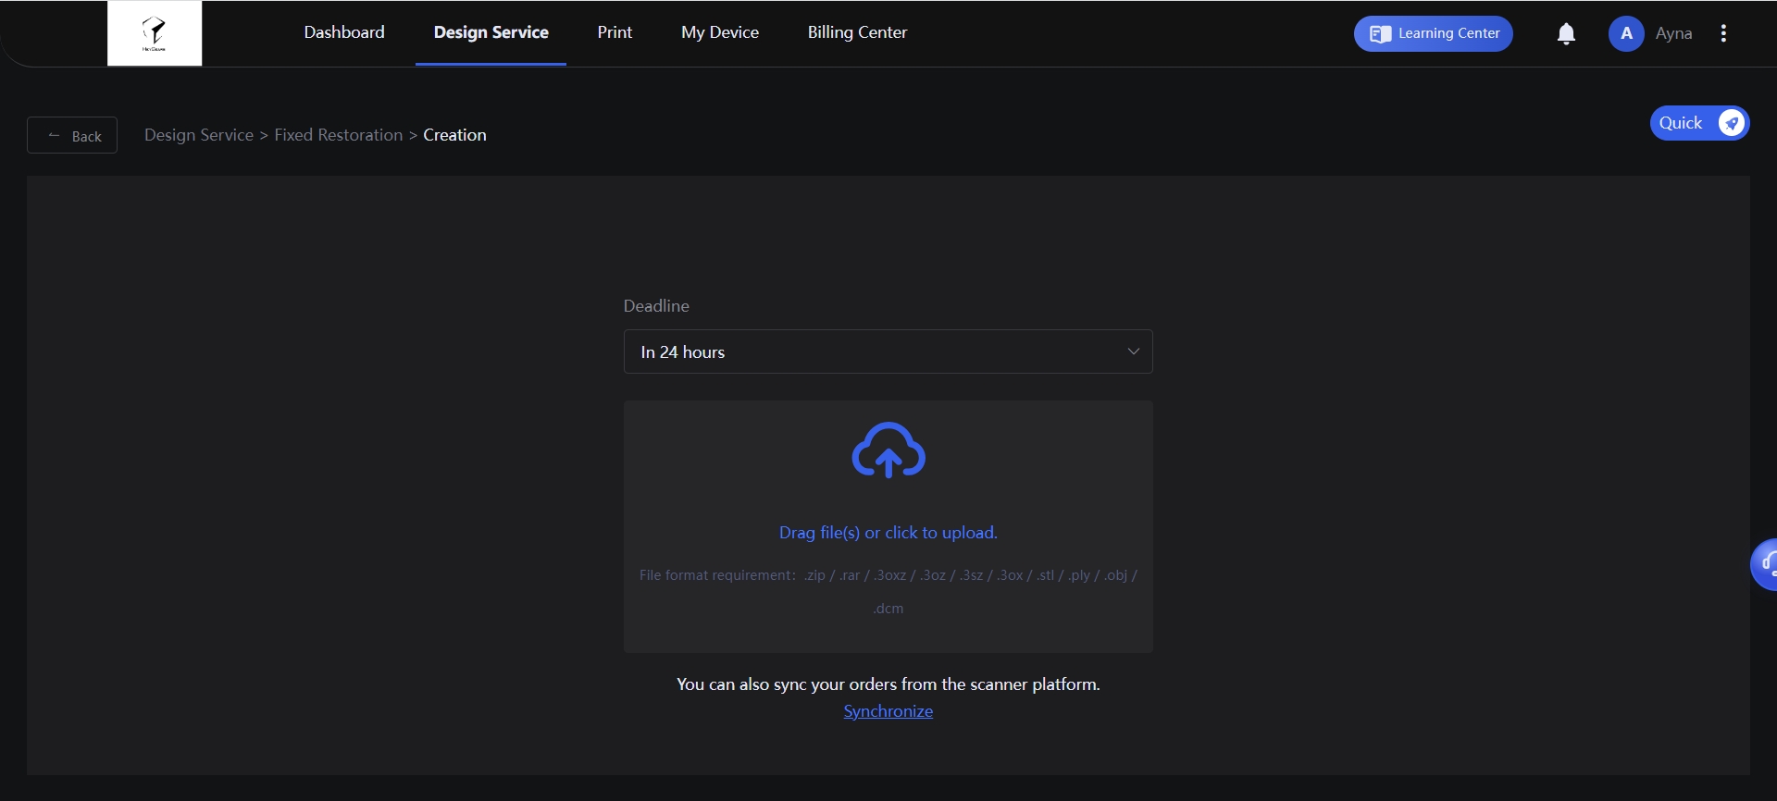Click the cloud upload icon
This screenshot has width=1777, height=801.
(x=888, y=450)
